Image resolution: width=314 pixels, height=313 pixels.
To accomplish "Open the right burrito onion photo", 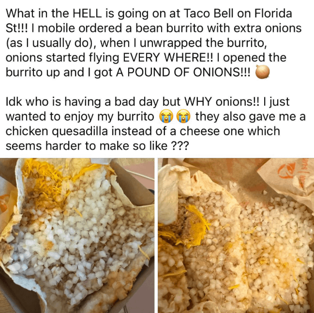I will tap(236, 235).
